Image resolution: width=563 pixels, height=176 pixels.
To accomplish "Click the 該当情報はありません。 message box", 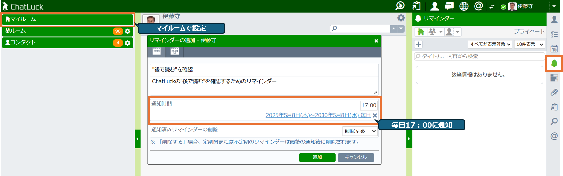I will click(x=479, y=75).
